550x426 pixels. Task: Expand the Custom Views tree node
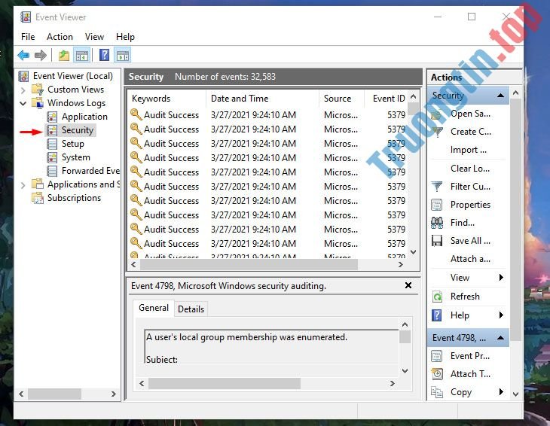(x=23, y=90)
